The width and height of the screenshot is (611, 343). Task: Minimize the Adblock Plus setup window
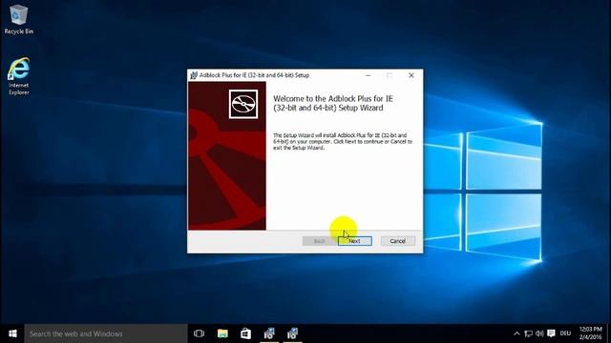[369, 75]
